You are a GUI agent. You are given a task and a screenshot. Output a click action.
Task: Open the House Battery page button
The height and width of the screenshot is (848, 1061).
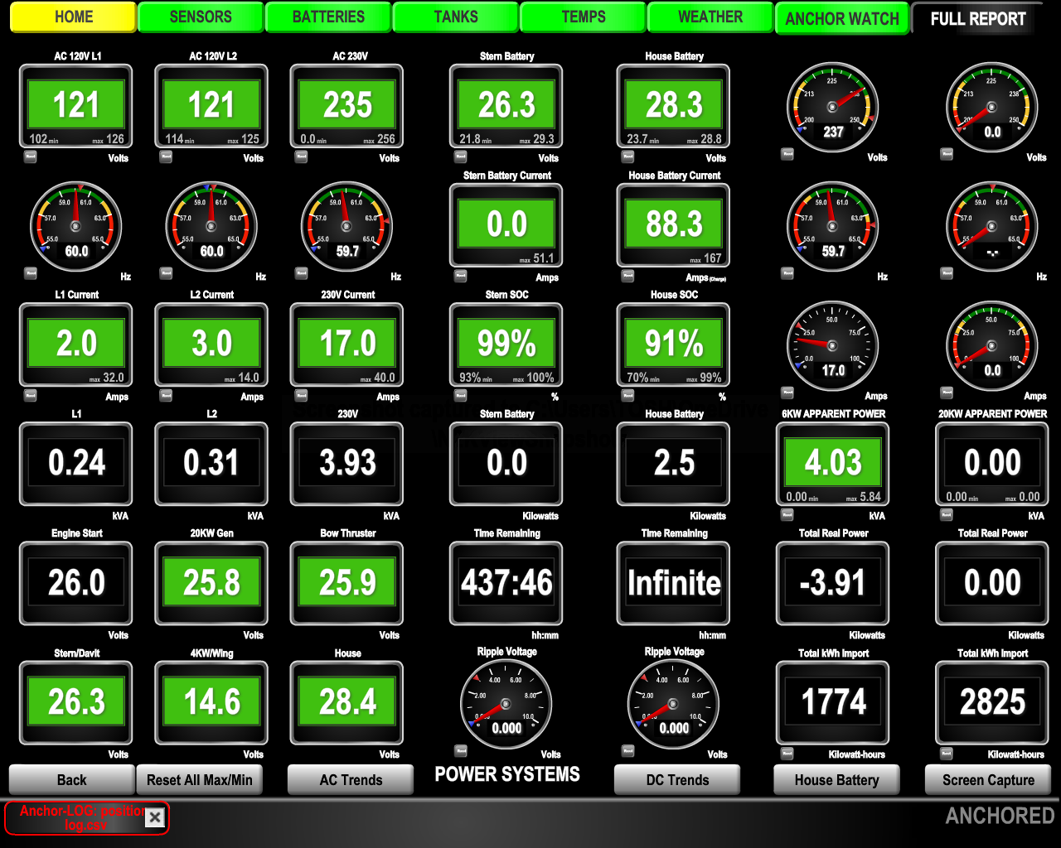836,779
